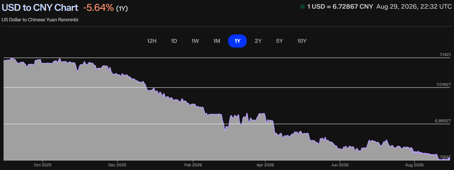Click the Dec 2025 axis marker
The width and height of the screenshot is (454, 170).
[x=117, y=165]
